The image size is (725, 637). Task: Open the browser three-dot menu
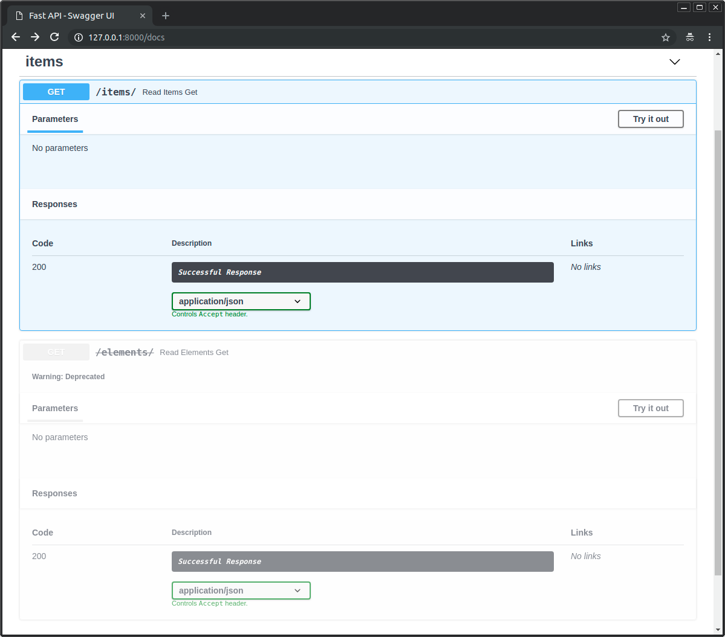click(710, 37)
